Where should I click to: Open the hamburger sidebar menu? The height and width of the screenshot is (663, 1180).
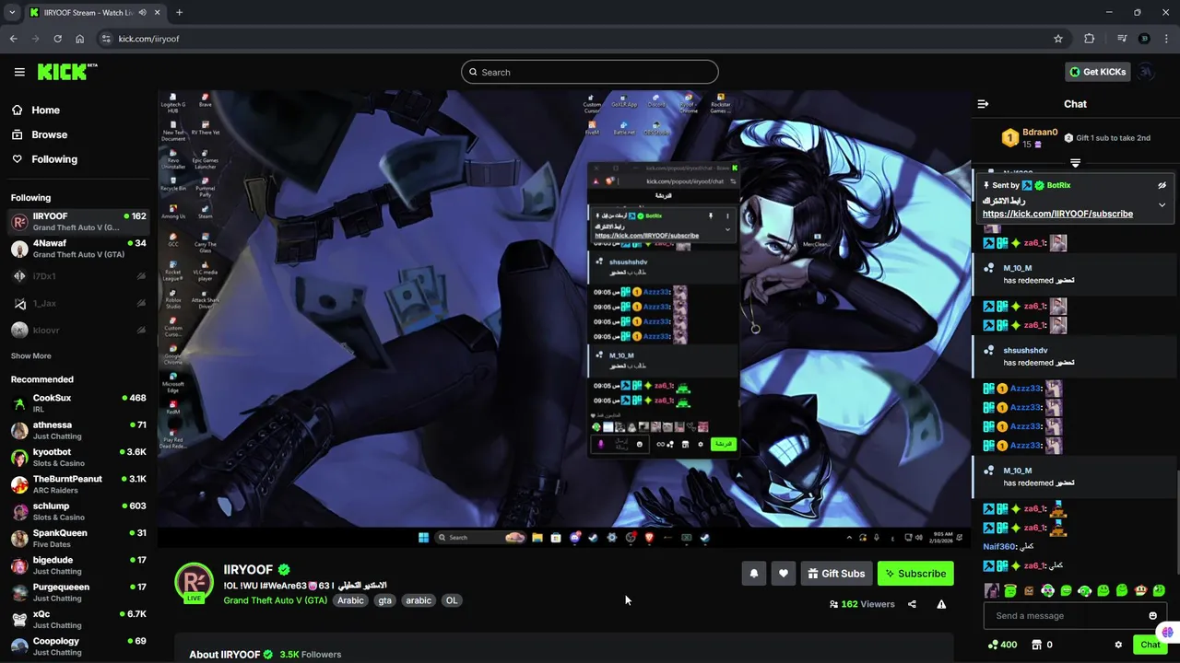coord(19,72)
